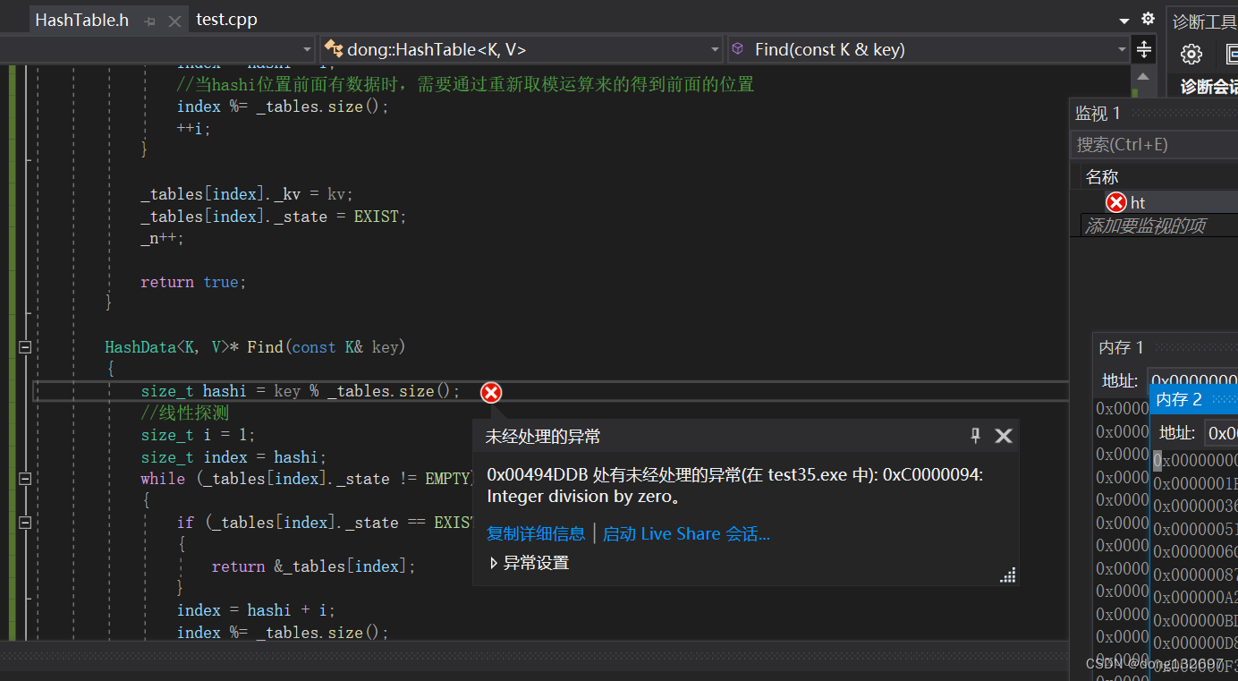Focus the 搜索(Ctrl+E) watch search box
Viewport: 1238px width, 681px height.
tap(1154, 144)
